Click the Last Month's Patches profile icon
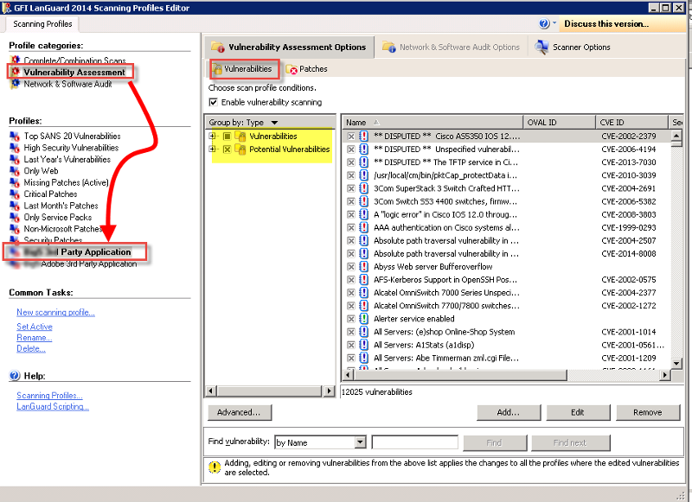This screenshot has height=502, width=692. coord(15,206)
